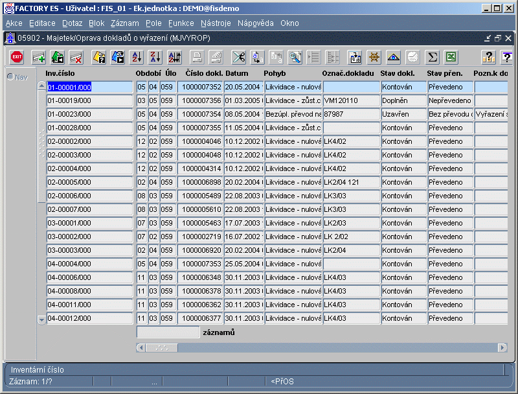The width and height of the screenshot is (518, 394).
Task: Click document number 1000002719
Action: [x=200, y=237]
